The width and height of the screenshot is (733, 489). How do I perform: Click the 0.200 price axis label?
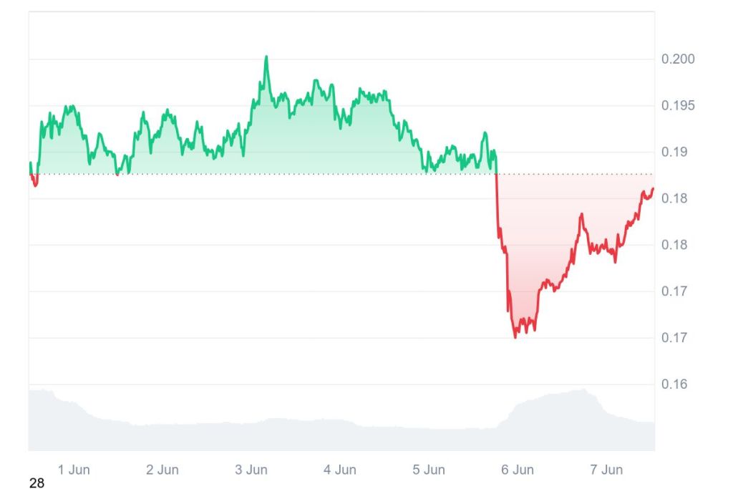(x=678, y=59)
